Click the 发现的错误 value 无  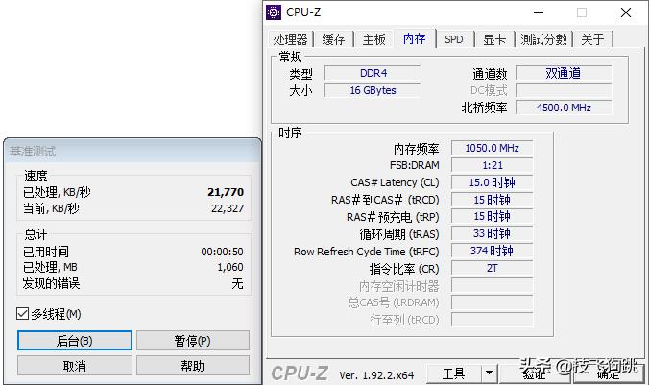tap(237, 283)
